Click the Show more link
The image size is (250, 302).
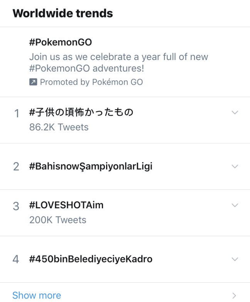pos(37,295)
